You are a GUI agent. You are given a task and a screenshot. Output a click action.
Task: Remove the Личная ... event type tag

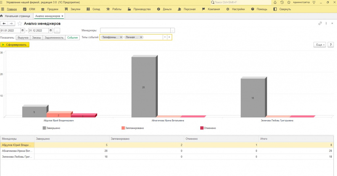point(141,37)
